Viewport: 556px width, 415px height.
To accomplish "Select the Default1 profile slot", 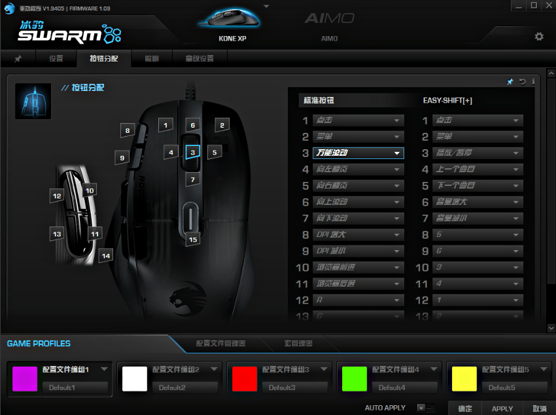I will (x=75, y=388).
